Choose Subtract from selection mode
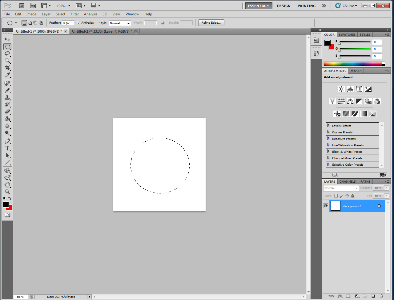Screen dimensions: 394x300 click(x=35, y=22)
